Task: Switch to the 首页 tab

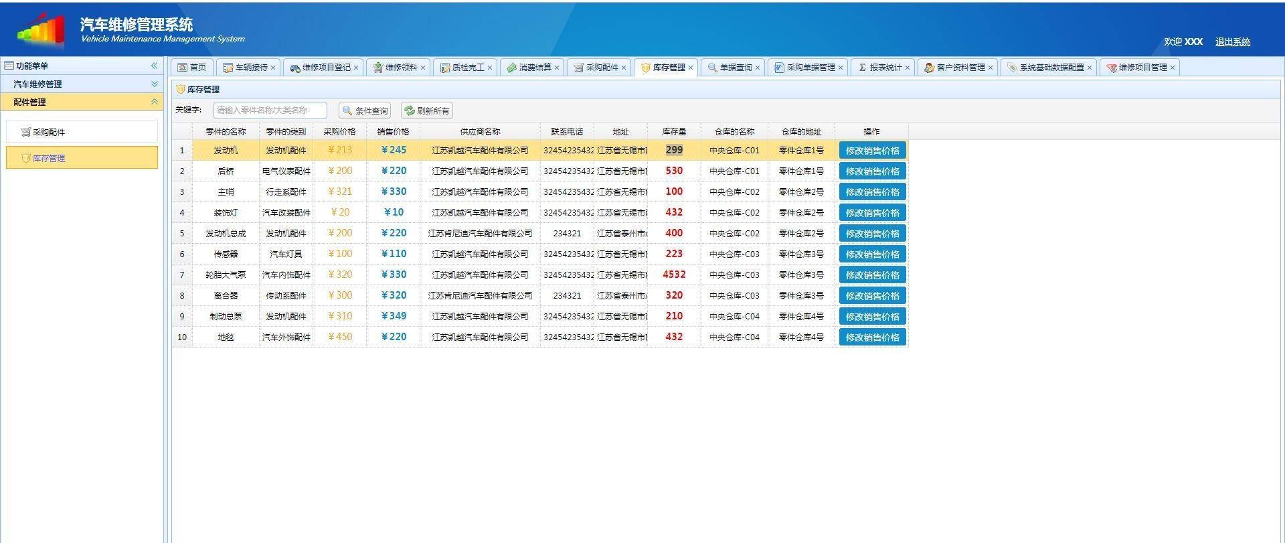Action: [192, 68]
